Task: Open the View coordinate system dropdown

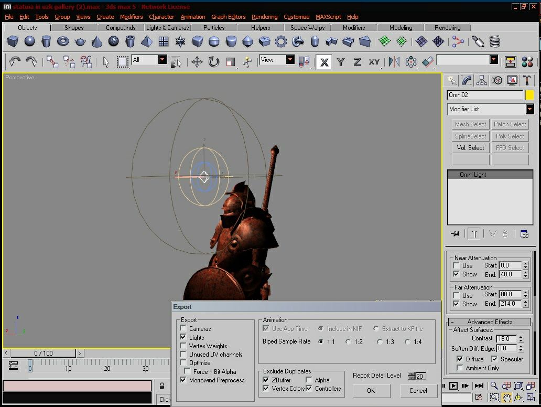Action: [290, 60]
